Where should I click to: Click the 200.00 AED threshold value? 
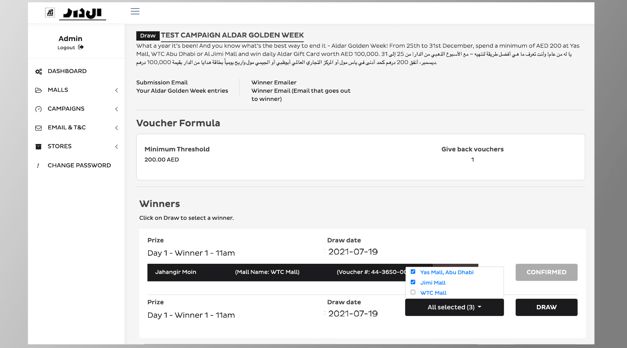point(162,160)
